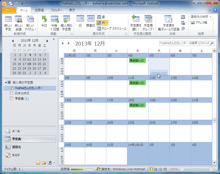Go to previous month in mini calendar
220x174 pixels.
(13, 41)
